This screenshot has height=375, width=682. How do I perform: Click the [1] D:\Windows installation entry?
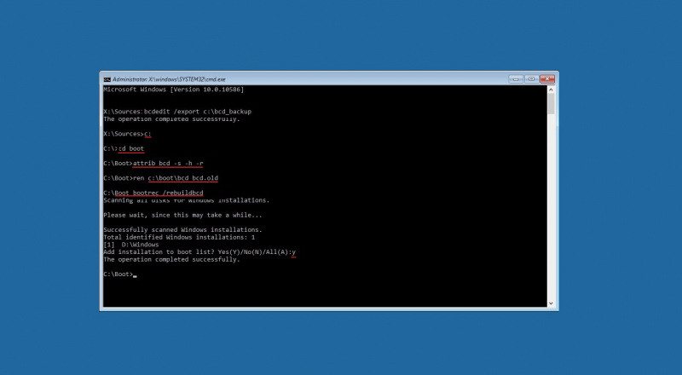click(x=131, y=245)
